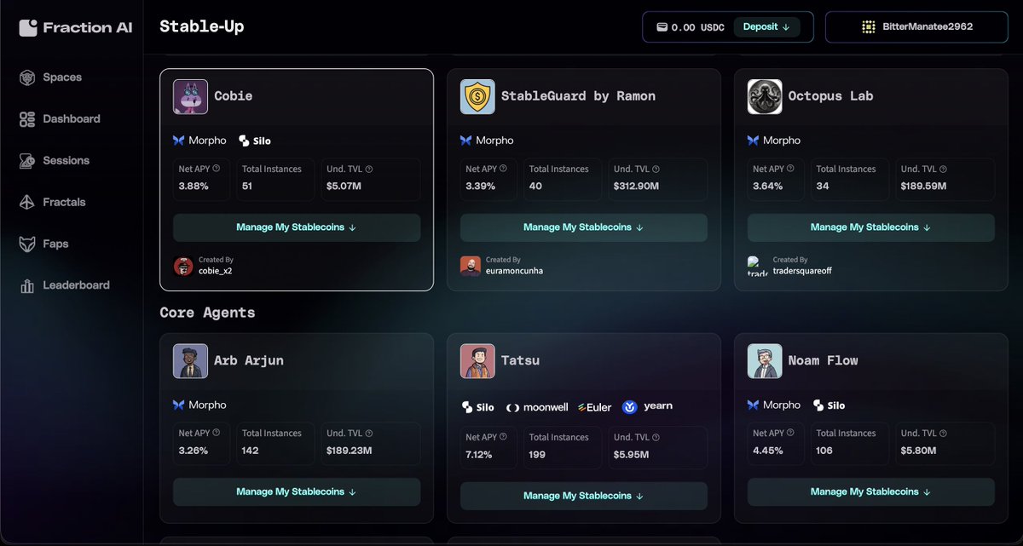Expand Manage My Stablecoins on StableGuard card
This screenshot has height=546, width=1023.
tap(583, 227)
